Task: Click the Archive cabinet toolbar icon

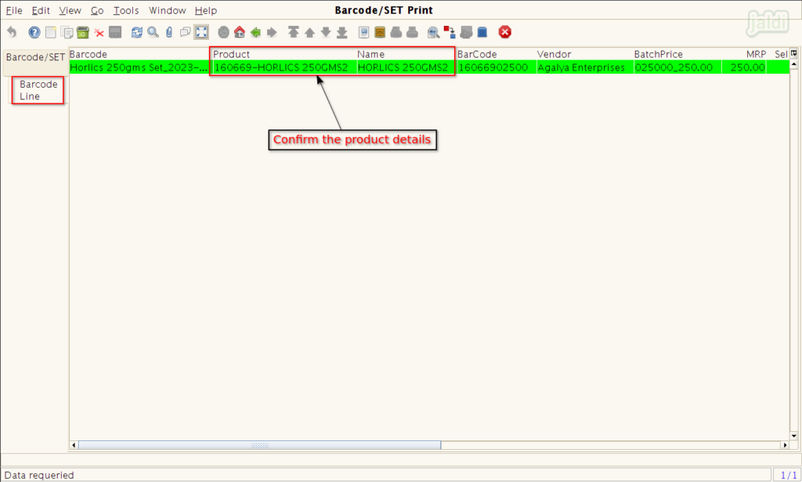Action: point(380,32)
